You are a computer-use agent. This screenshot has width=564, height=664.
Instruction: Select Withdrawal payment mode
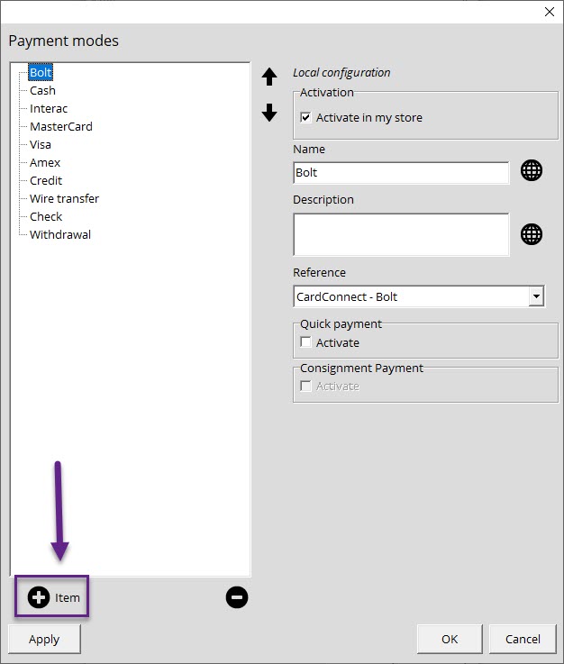click(60, 234)
